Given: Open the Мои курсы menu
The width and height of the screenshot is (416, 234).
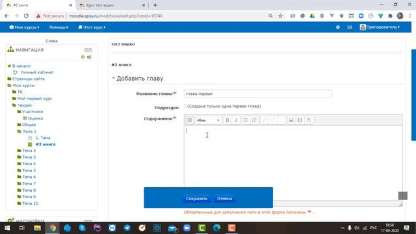Looking at the screenshot, I should click(x=24, y=27).
